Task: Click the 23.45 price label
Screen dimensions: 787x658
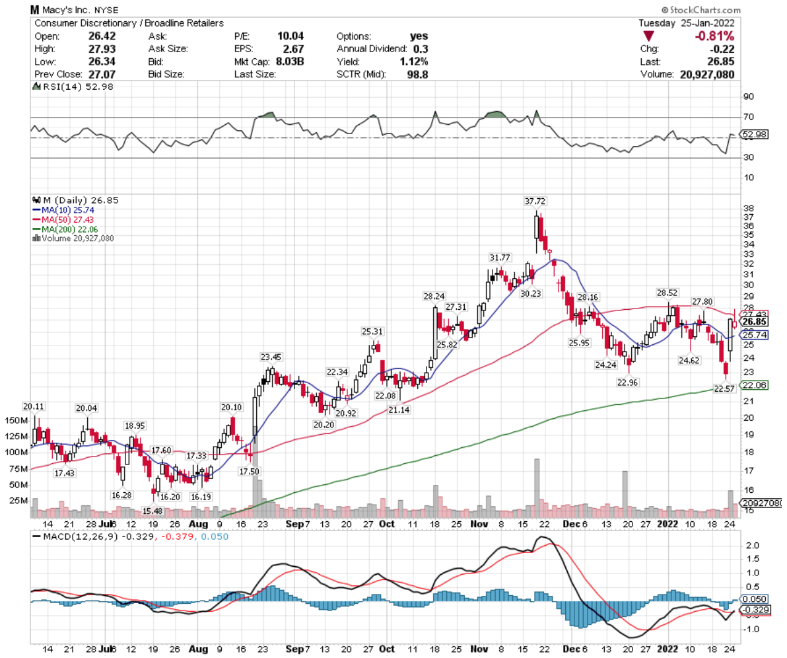Action: [271, 357]
